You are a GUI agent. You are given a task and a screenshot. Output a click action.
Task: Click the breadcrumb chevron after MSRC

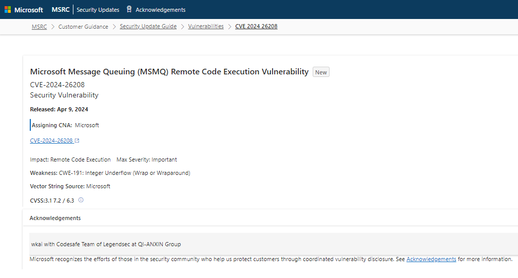click(x=52, y=27)
